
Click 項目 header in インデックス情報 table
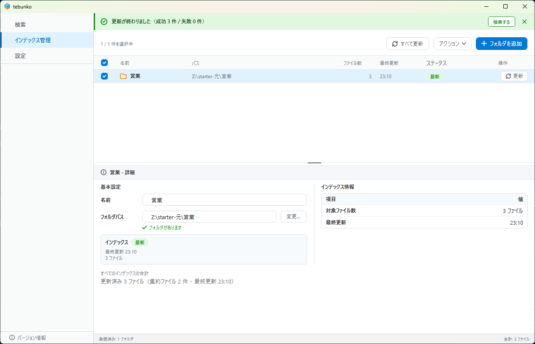coord(331,199)
